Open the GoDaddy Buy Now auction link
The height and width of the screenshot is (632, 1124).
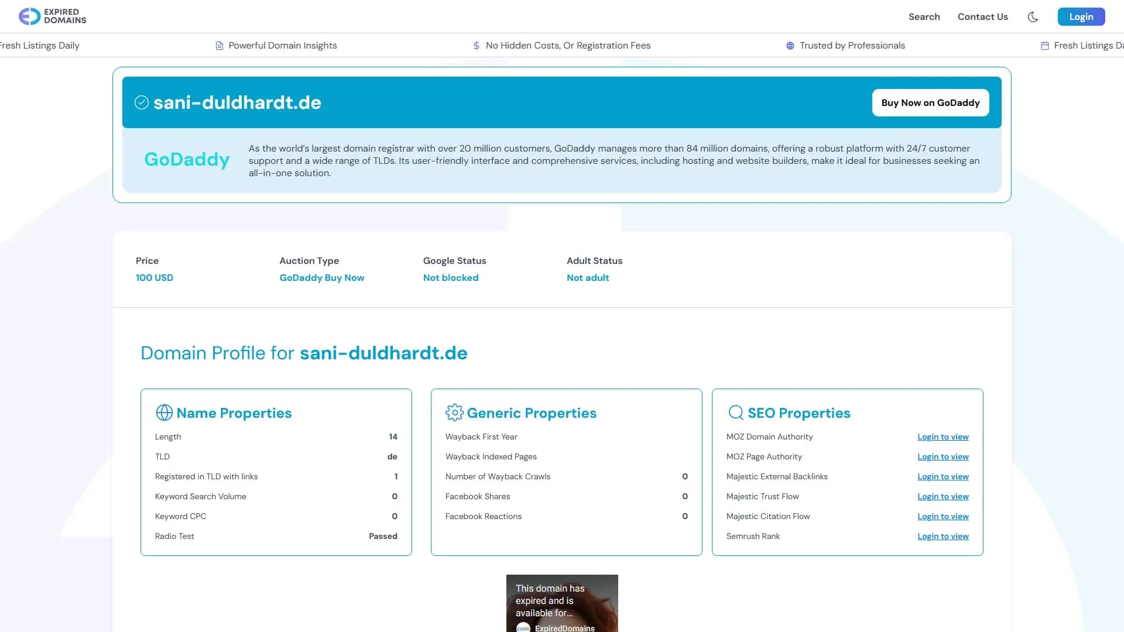pos(321,277)
